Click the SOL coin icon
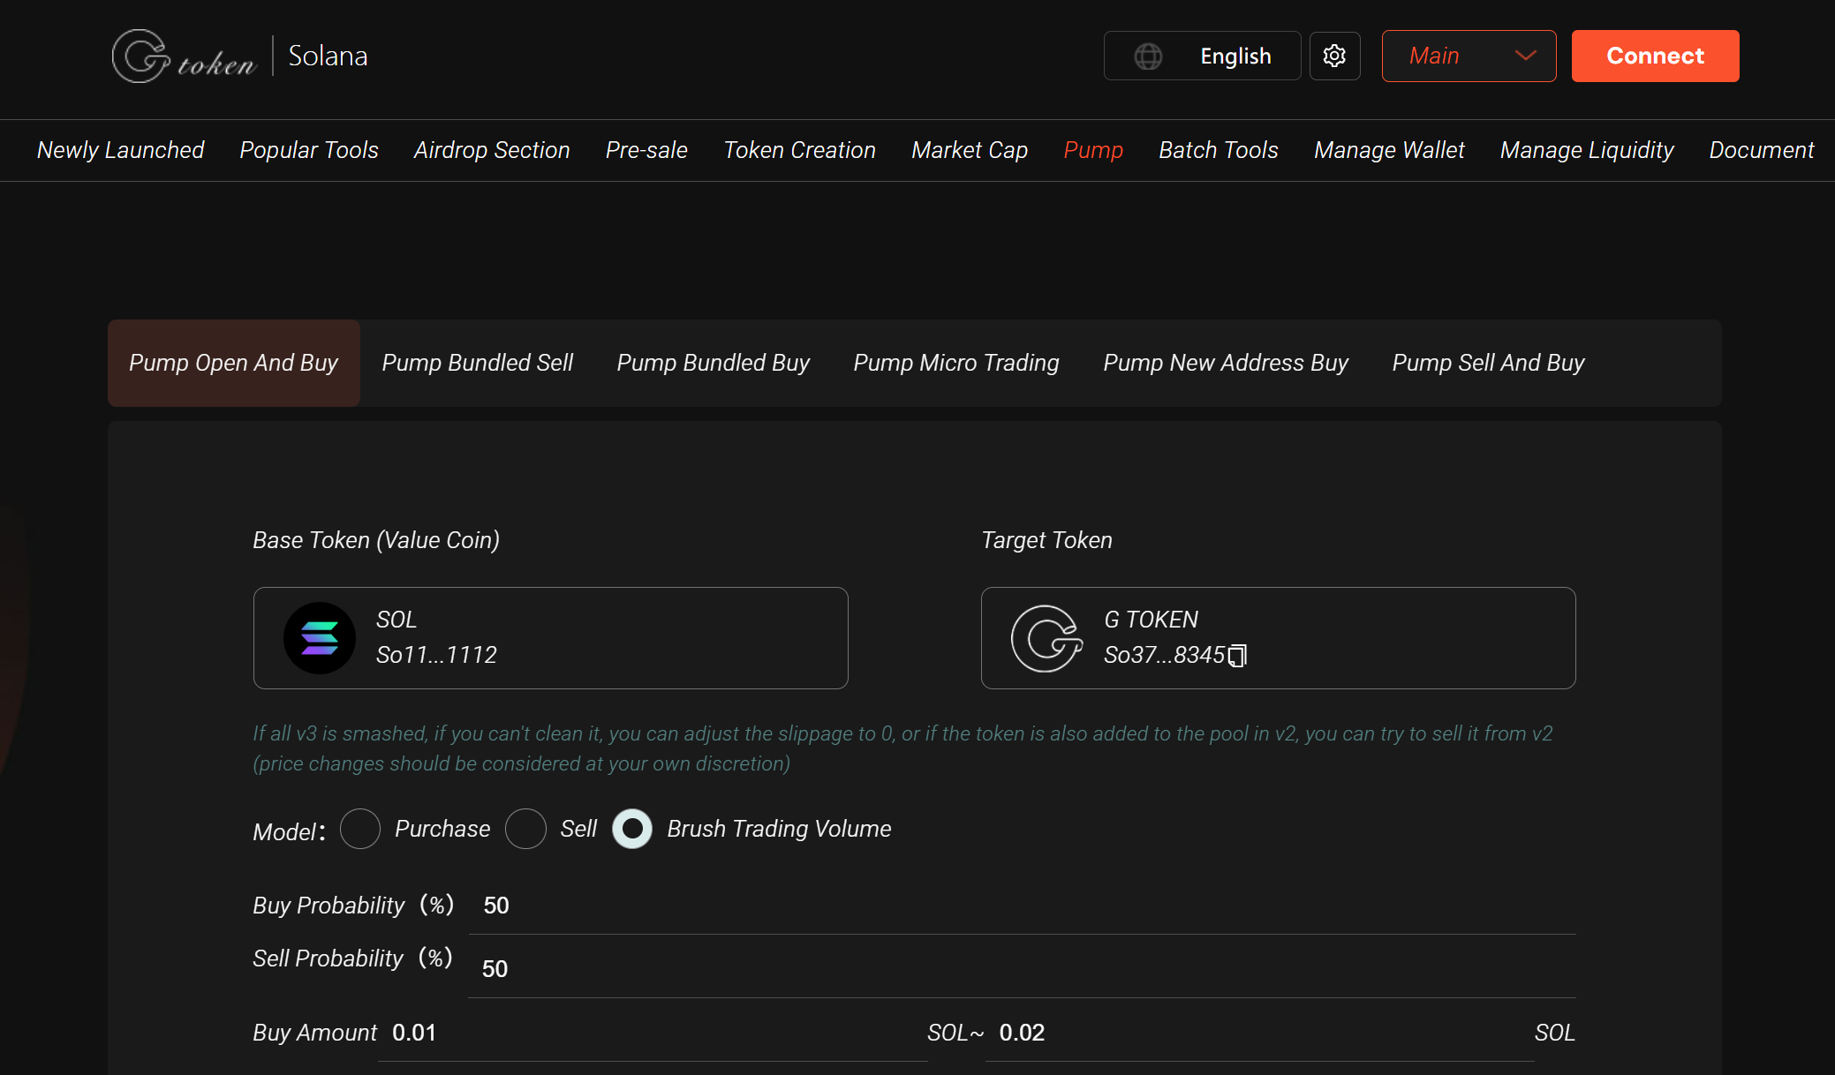 [319, 638]
